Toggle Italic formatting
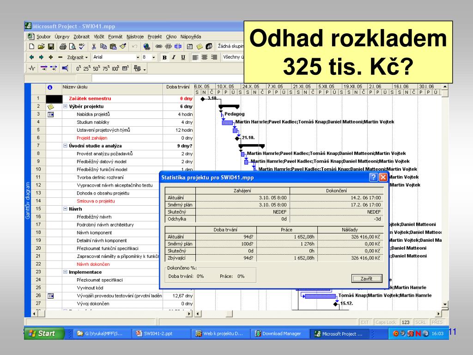 (x=174, y=57)
